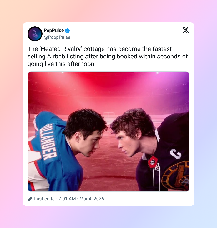This screenshot has height=228, width=217.
Task: Click the hockey goal net in background
Action: (x=109, y=117)
